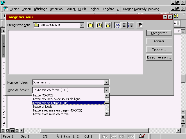Screen dimensions: 186x139
Task: Click the Word application icon in title bar
Action: click(x=3, y=3)
